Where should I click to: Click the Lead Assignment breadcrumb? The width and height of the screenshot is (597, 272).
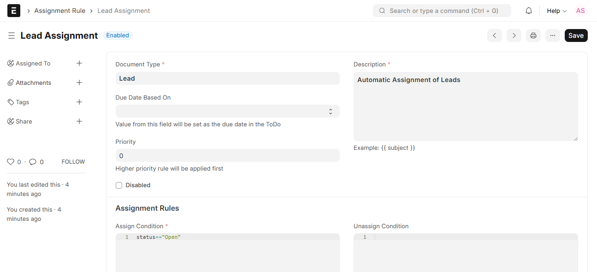(124, 11)
